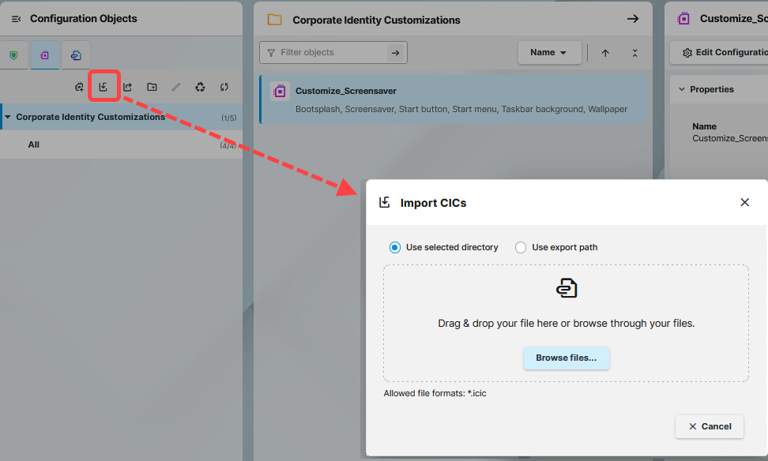
Task: Collapse the Configuration Objects sidebar
Action: coord(16,19)
